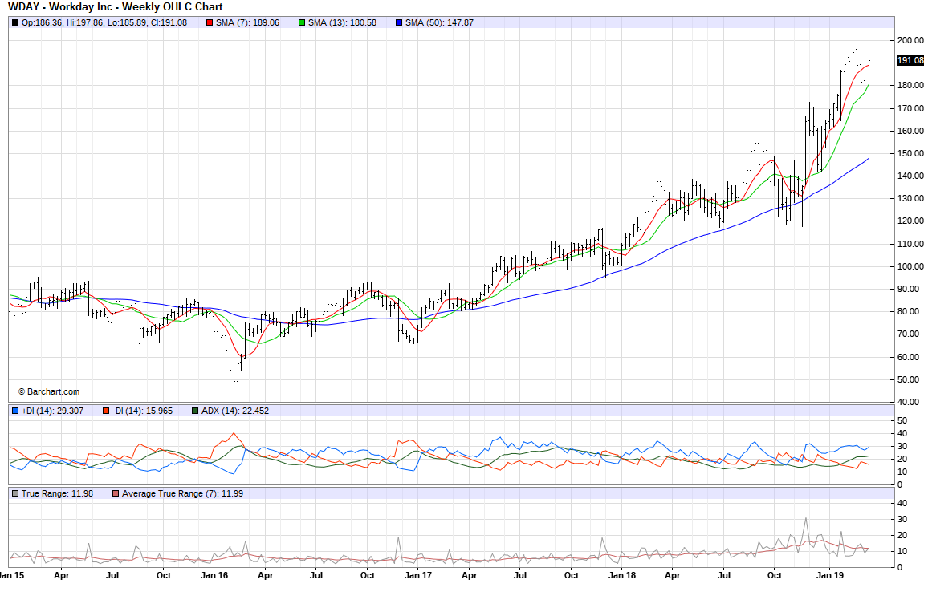Click the Op/Hi/Lo/Cl values readout
This screenshot has height=600, width=928.
click(104, 22)
